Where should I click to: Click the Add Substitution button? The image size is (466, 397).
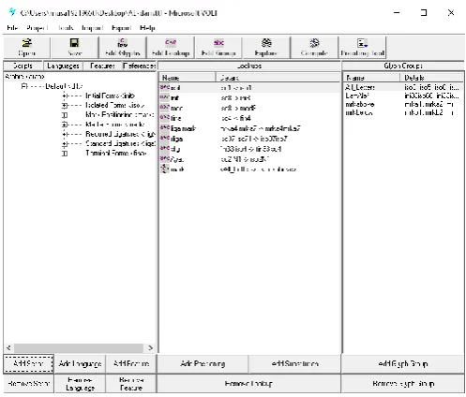(294, 363)
